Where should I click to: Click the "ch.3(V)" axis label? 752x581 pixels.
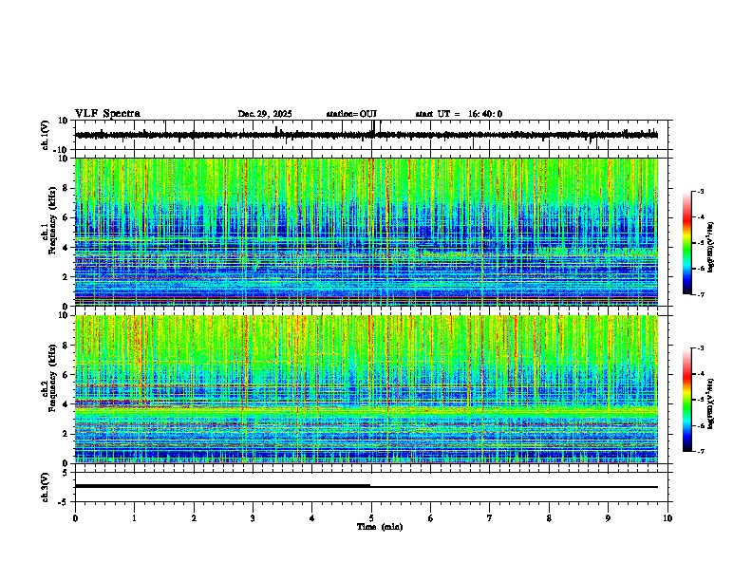[x=46, y=487]
